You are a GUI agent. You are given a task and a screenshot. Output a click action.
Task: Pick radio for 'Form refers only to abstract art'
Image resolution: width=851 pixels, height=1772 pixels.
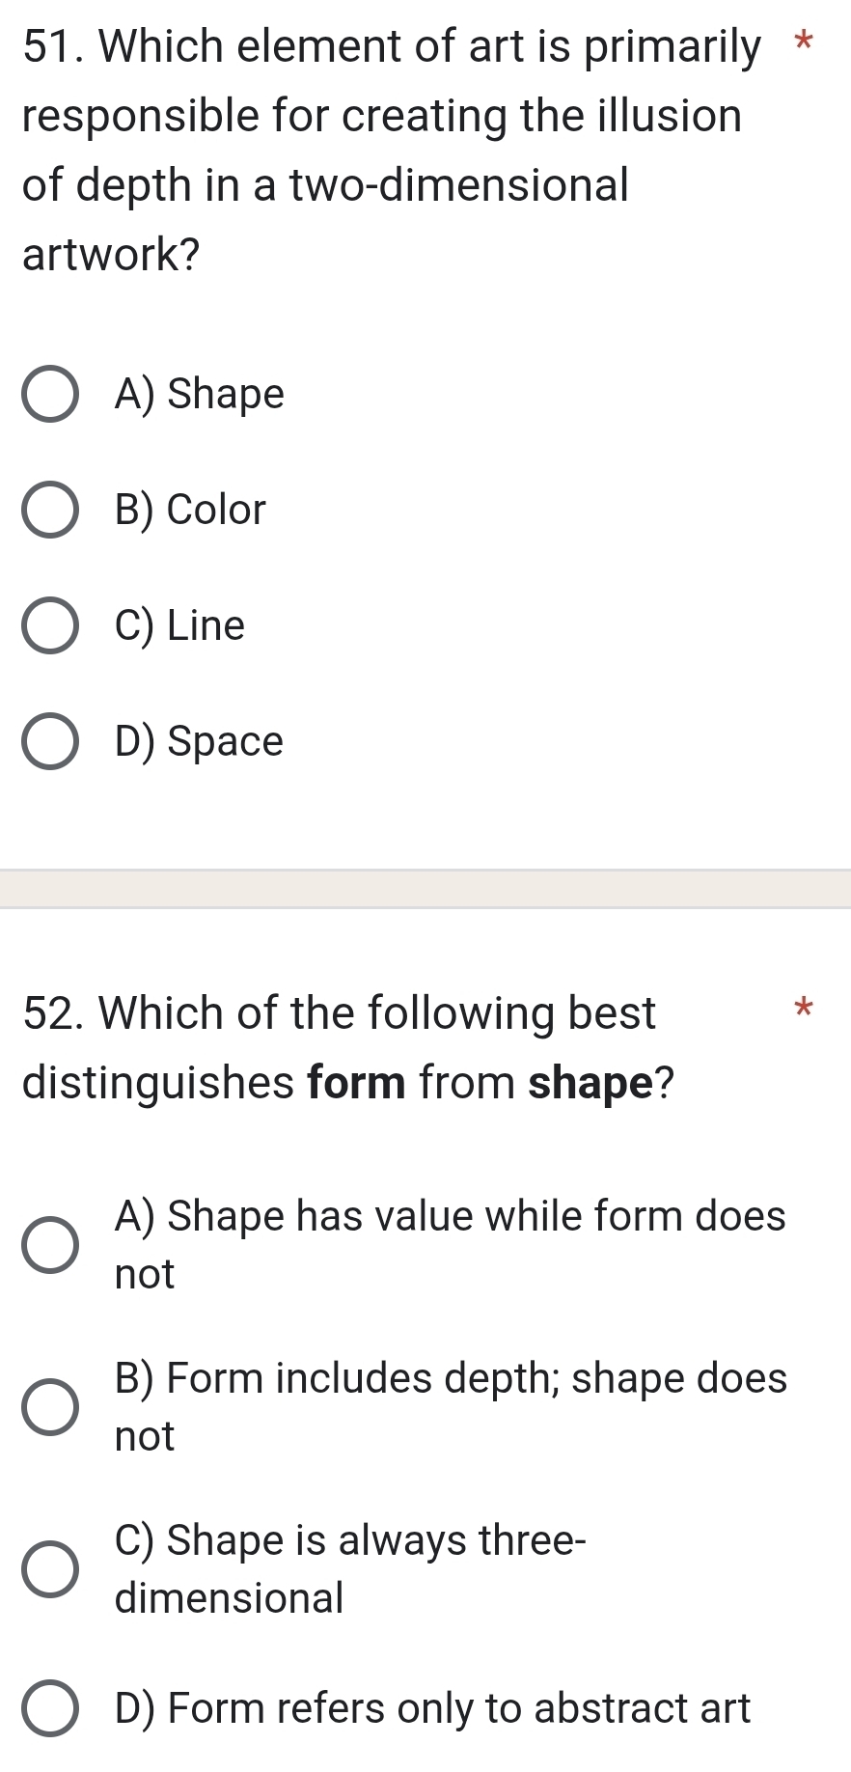coord(50,1708)
